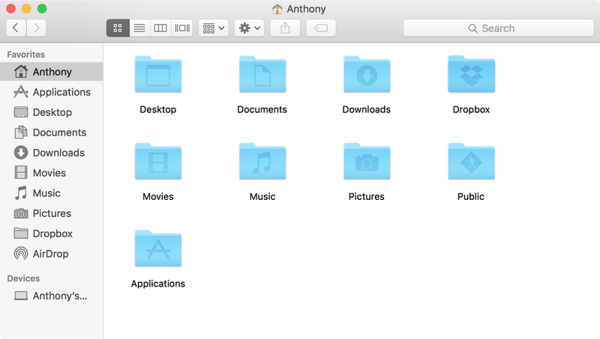Image resolution: width=600 pixels, height=339 pixels.
Task: Open Desktop from the sidebar
Action: (52, 112)
